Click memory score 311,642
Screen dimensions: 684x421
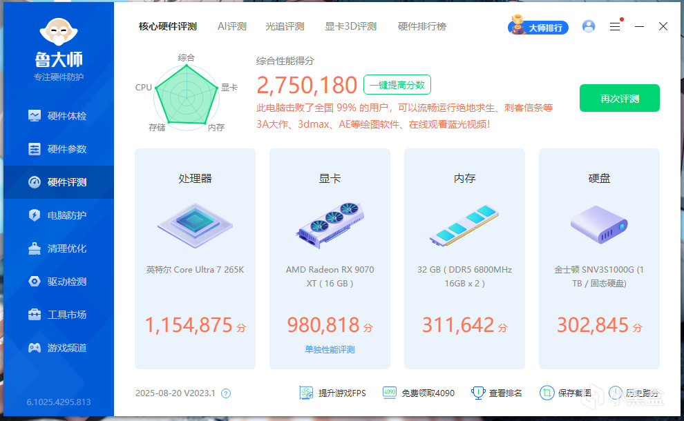458,325
